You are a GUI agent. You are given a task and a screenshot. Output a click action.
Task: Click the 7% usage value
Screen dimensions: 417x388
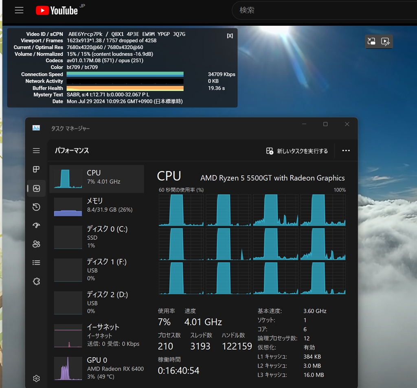(164, 322)
